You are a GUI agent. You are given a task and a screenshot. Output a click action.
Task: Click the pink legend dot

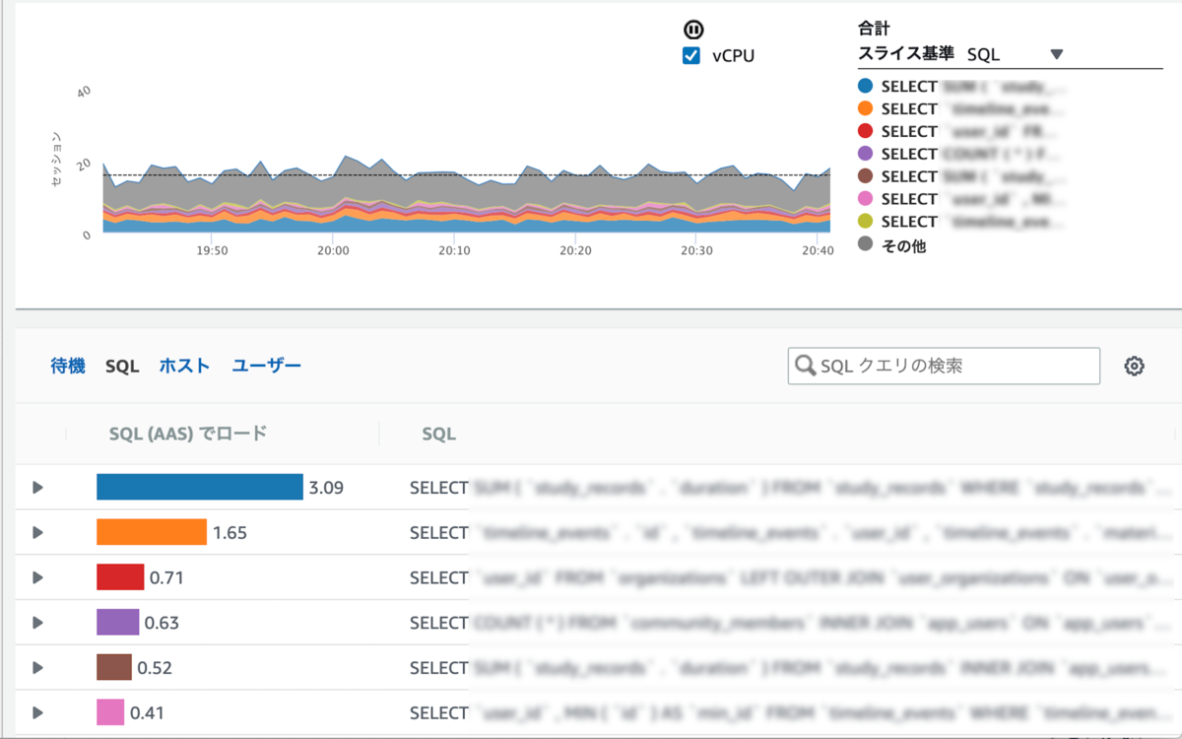pyautogui.click(x=866, y=199)
